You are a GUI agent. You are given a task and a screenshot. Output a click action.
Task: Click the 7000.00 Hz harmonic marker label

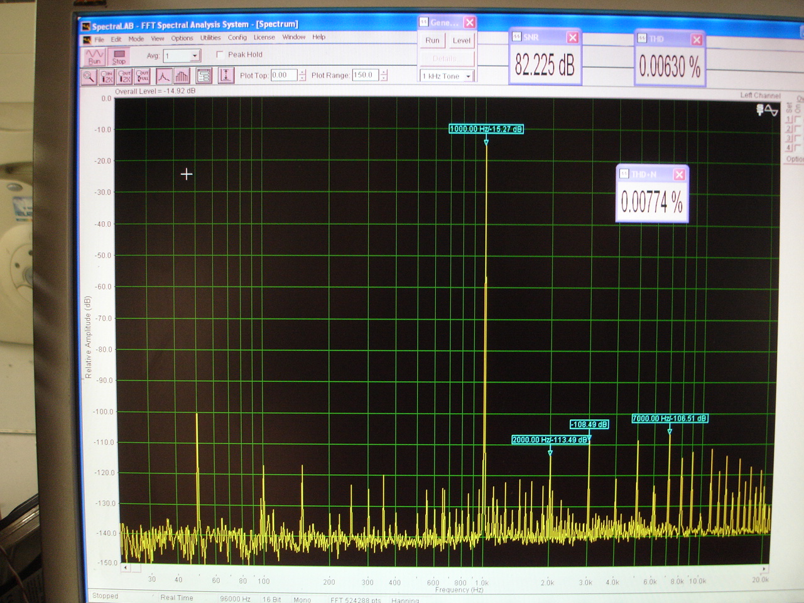point(670,418)
